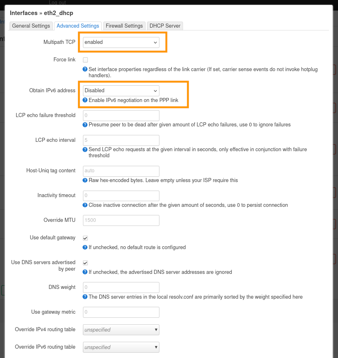Uncheck Use default gateway
This screenshot has height=358, width=338.
click(85, 238)
